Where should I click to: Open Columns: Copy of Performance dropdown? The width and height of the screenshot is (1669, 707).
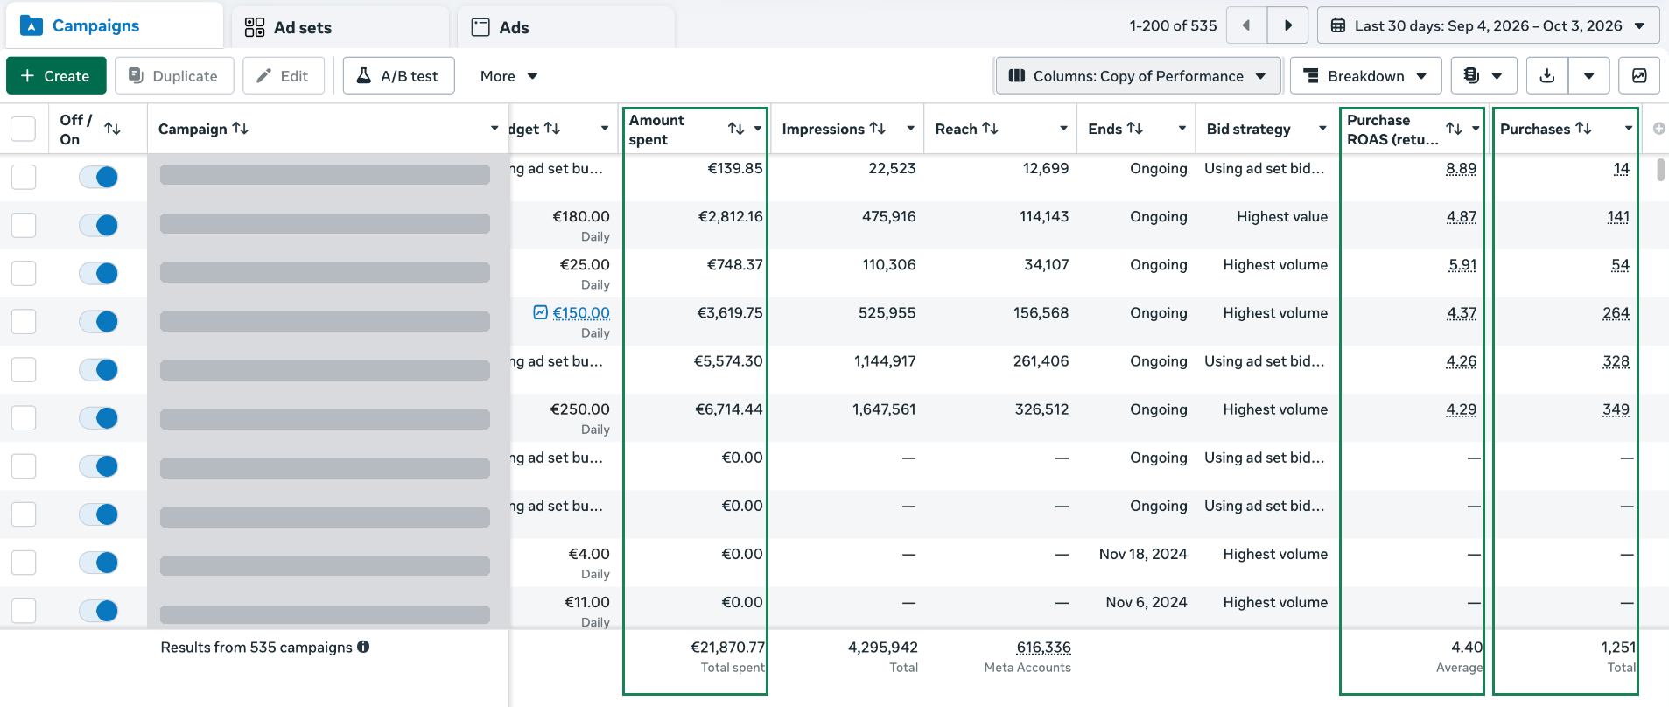[1138, 76]
